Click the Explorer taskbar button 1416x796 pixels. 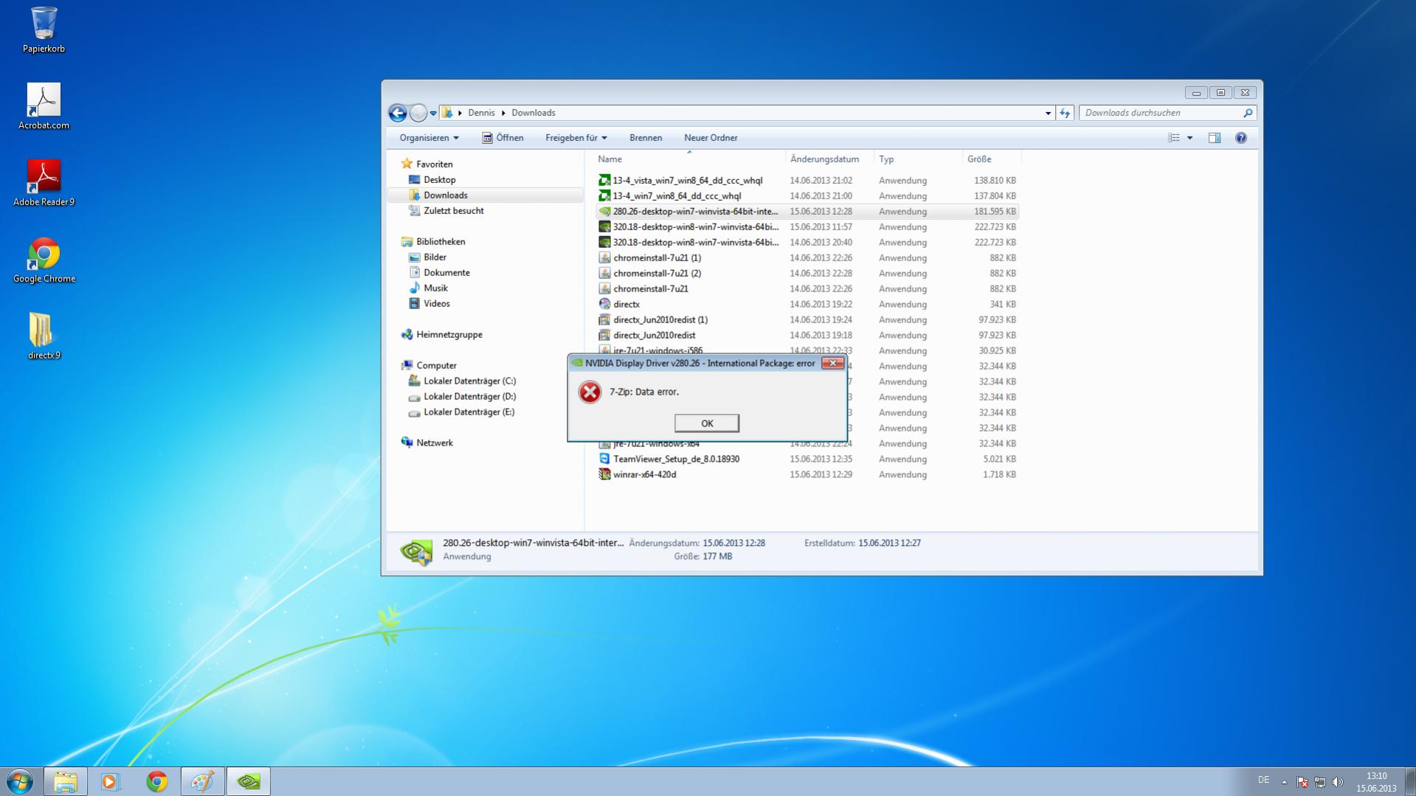point(66,781)
